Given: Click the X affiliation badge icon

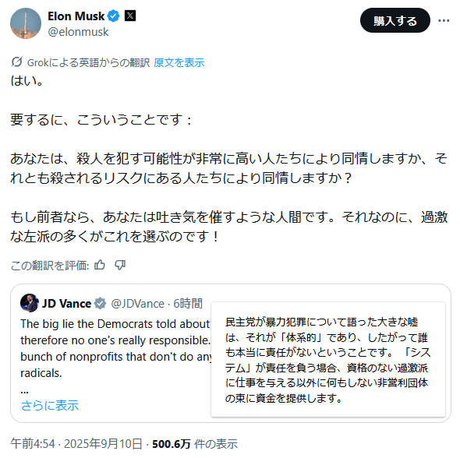Looking at the screenshot, I should pyautogui.click(x=130, y=16).
